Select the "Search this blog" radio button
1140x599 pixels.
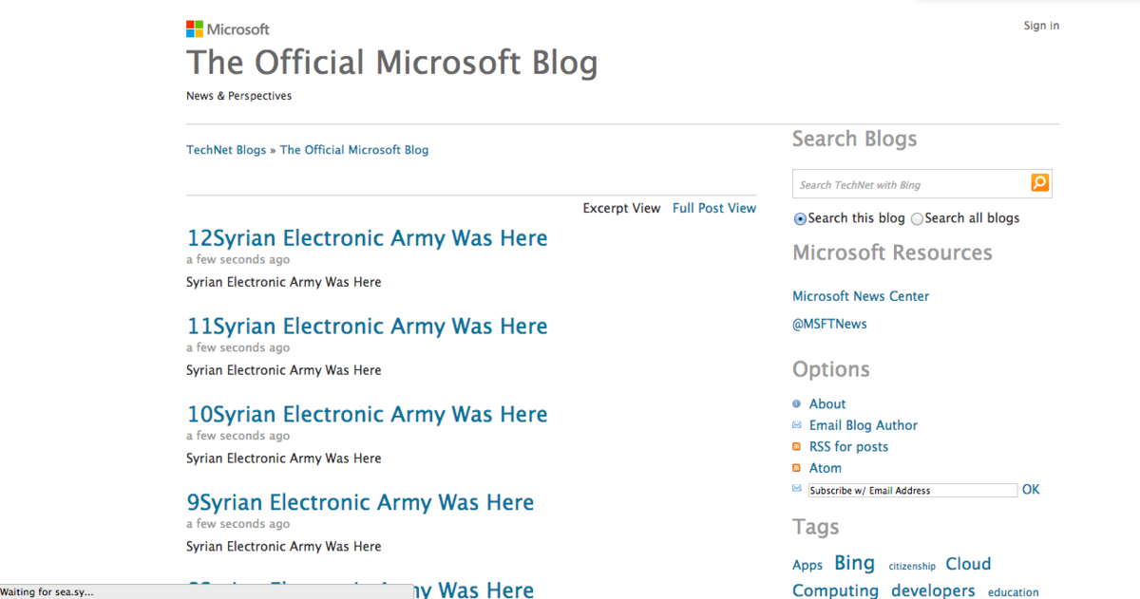[800, 219]
